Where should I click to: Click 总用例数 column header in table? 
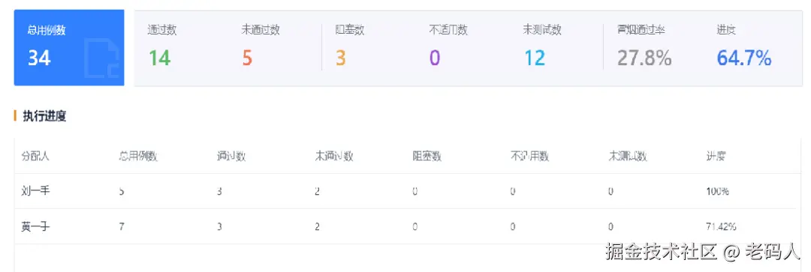pyautogui.click(x=138, y=157)
